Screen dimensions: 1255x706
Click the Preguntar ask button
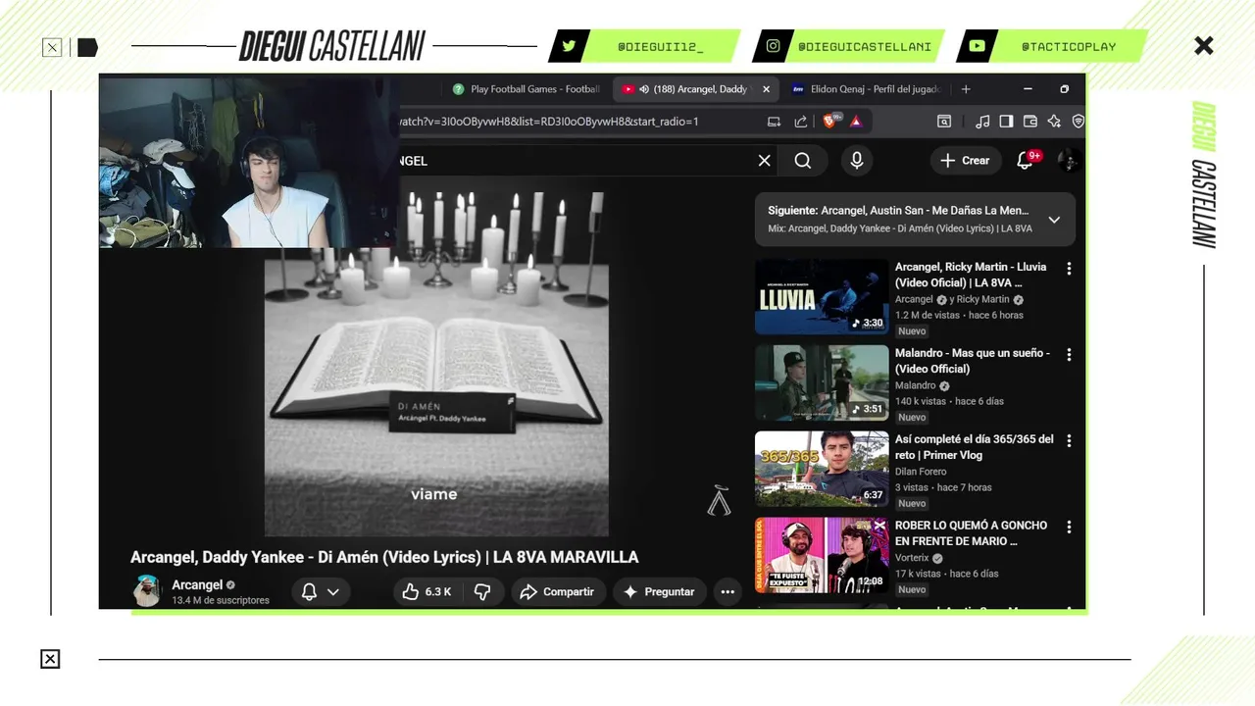[x=660, y=592]
